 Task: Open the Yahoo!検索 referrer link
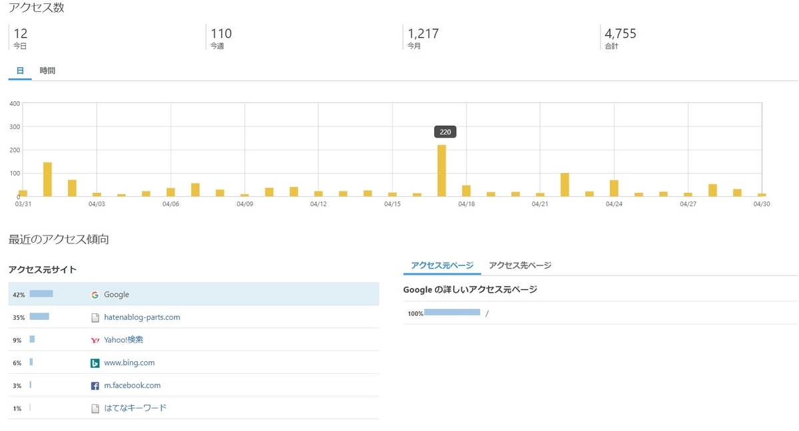pos(123,340)
